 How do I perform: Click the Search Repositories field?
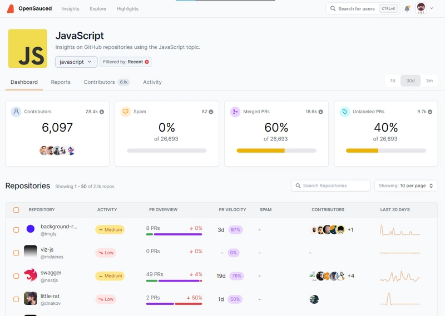[330, 185]
